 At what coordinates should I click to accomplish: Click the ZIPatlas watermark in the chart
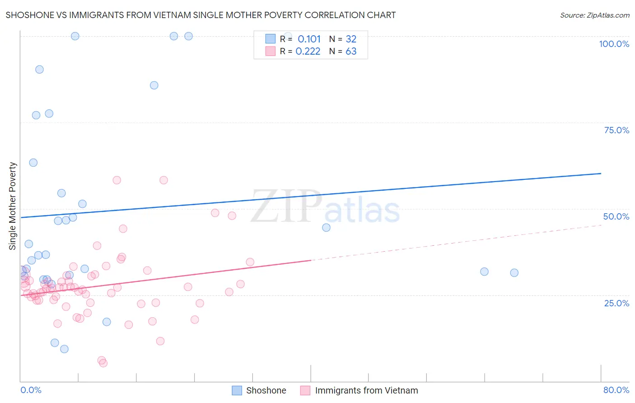coord(325,207)
